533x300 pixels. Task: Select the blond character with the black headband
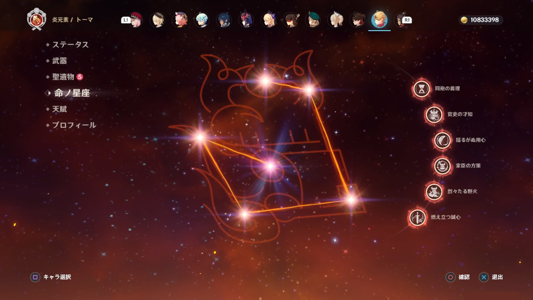pos(158,20)
